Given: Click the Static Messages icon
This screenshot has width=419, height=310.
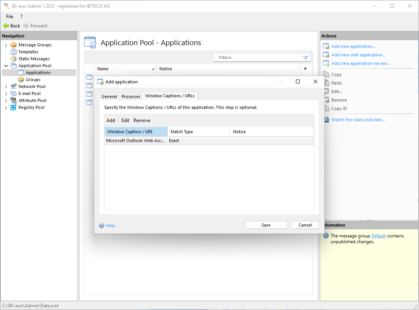Looking at the screenshot, I should click(x=14, y=59).
